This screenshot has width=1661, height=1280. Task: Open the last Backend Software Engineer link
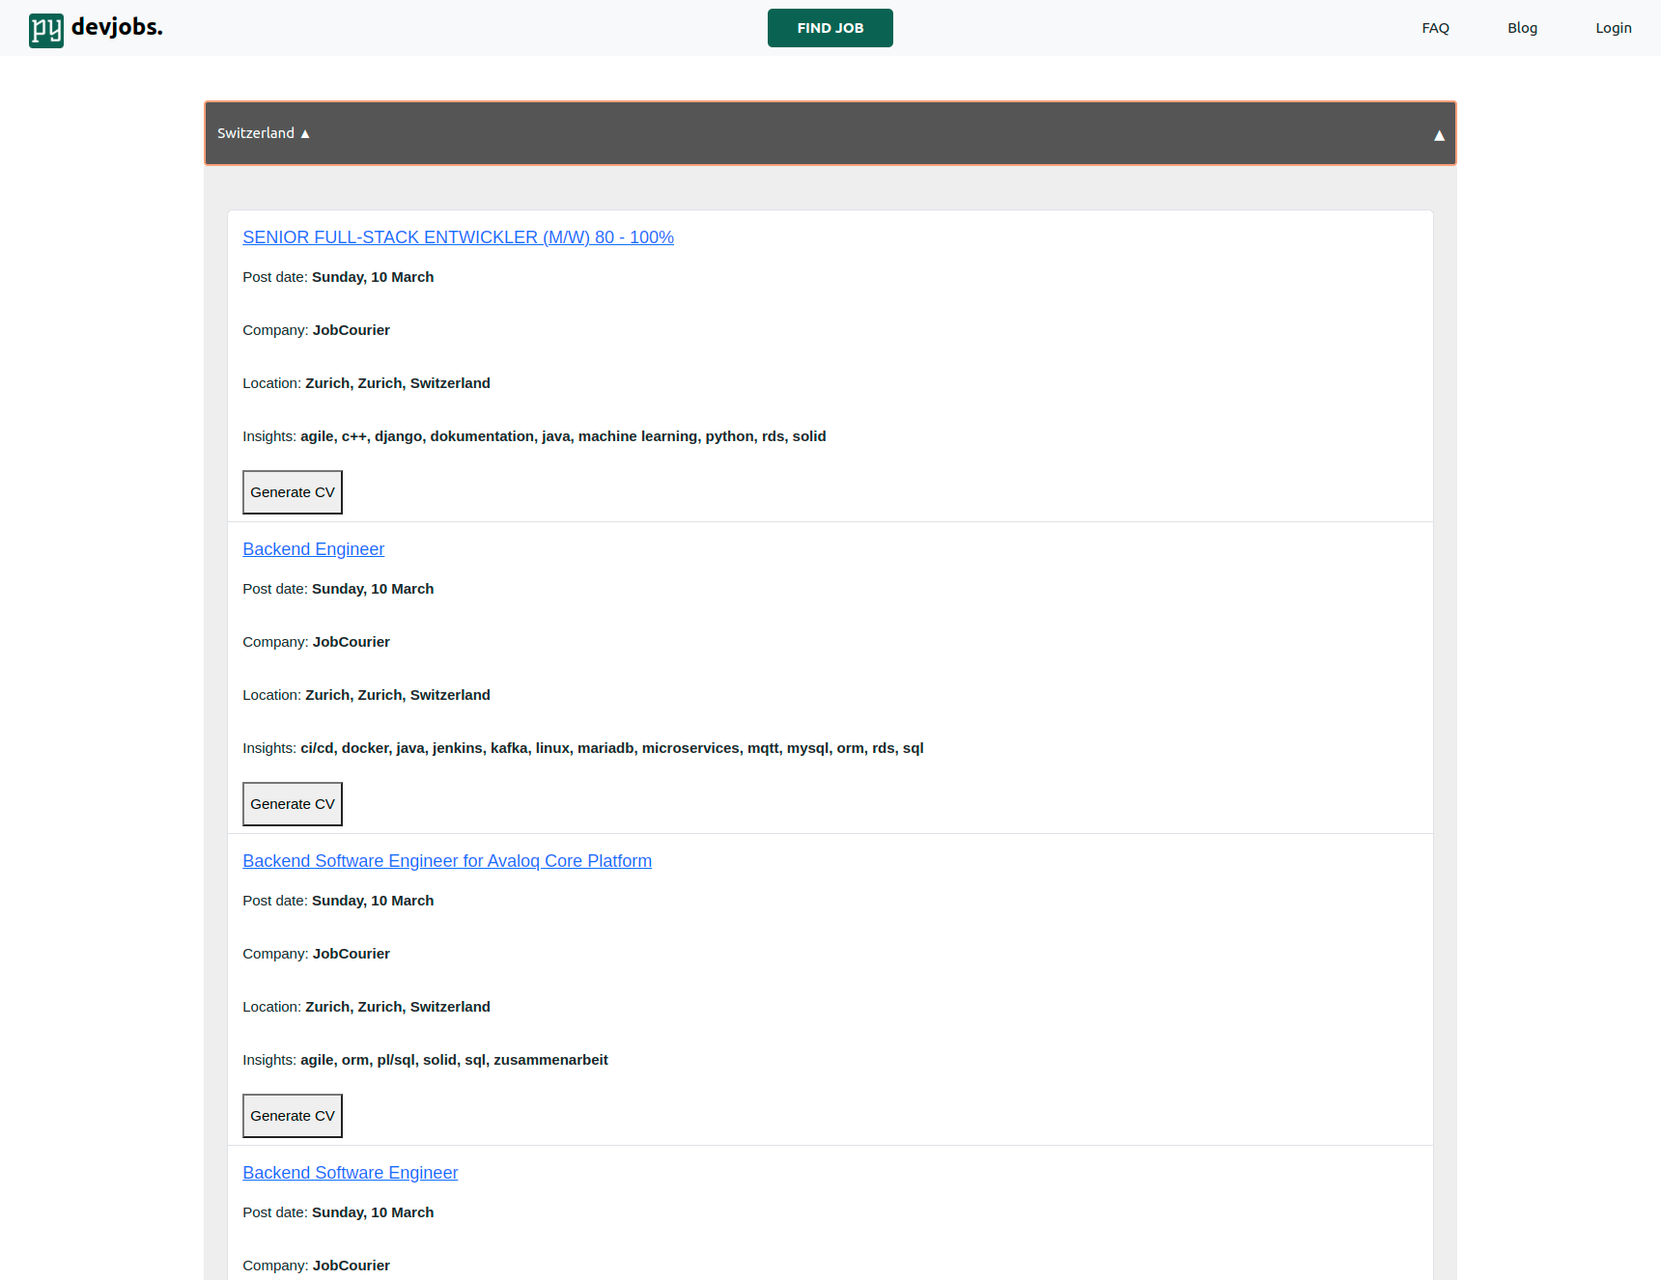click(x=350, y=1173)
